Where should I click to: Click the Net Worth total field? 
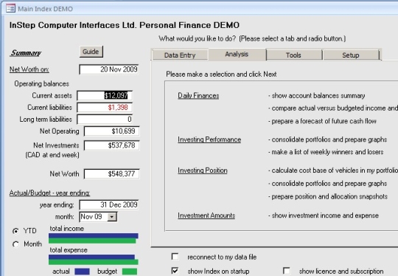(x=112, y=174)
